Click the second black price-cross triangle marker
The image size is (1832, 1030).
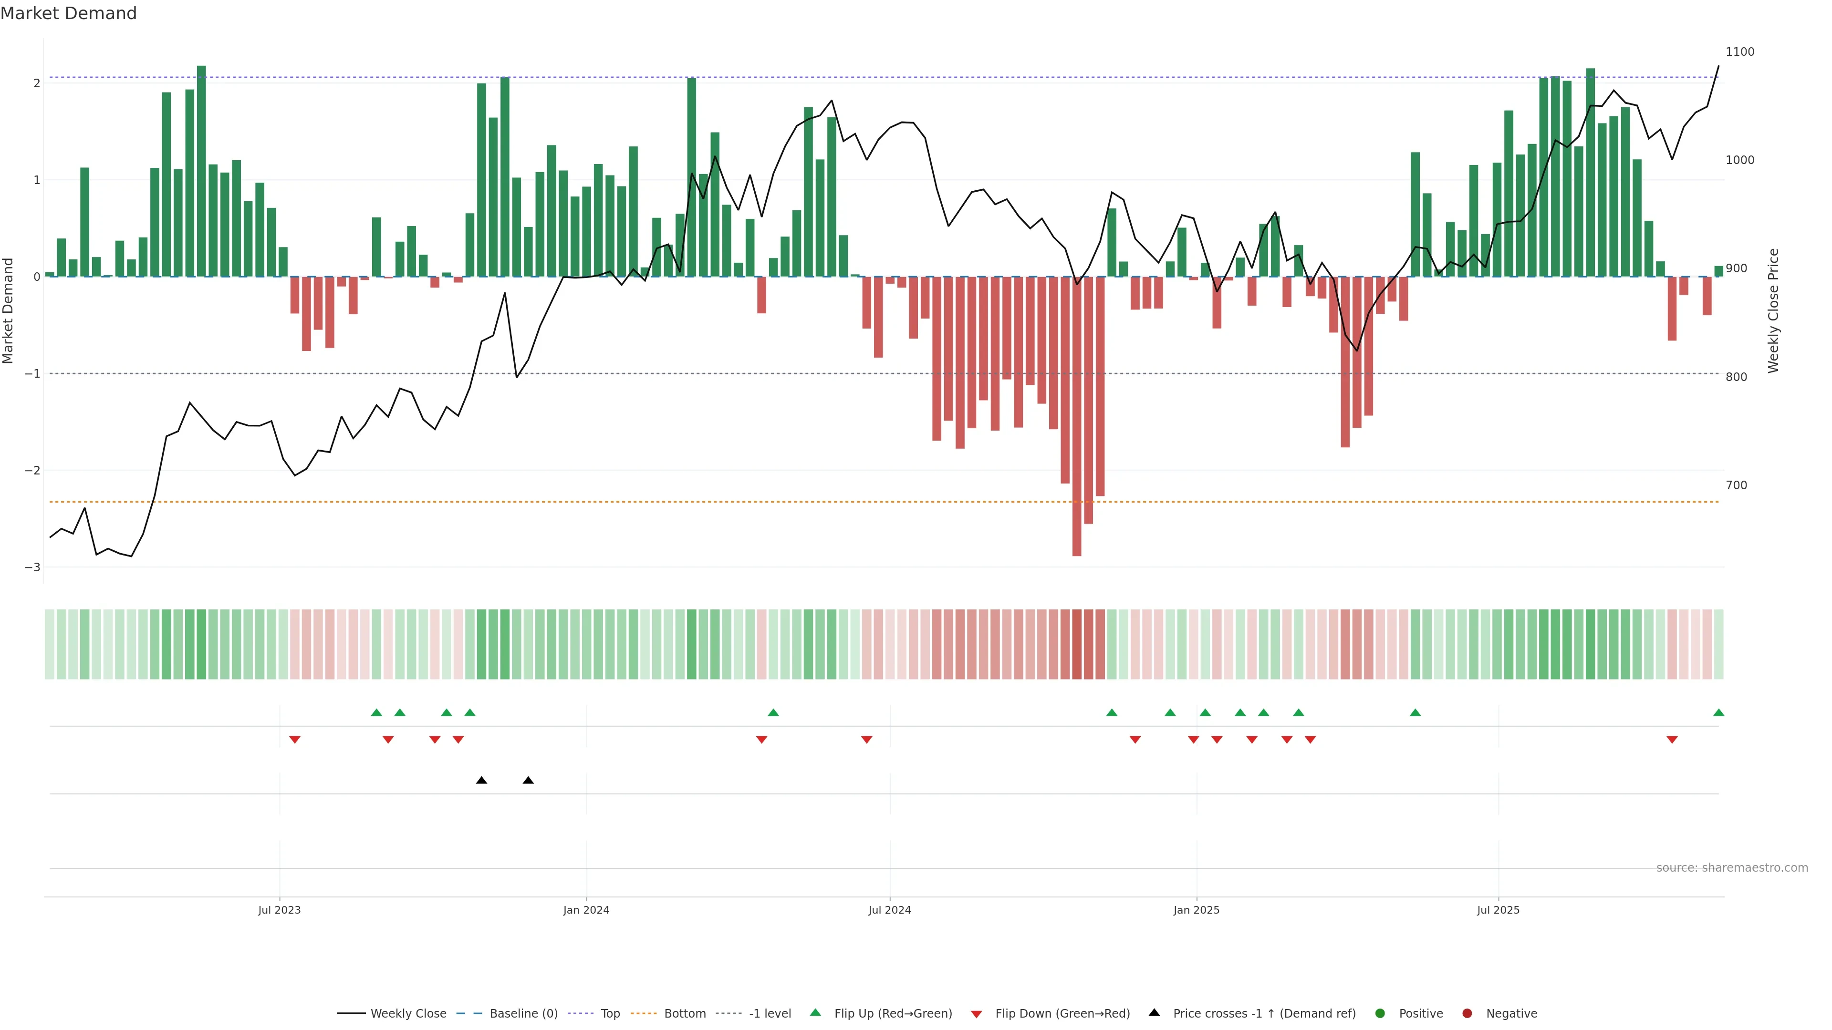(529, 781)
